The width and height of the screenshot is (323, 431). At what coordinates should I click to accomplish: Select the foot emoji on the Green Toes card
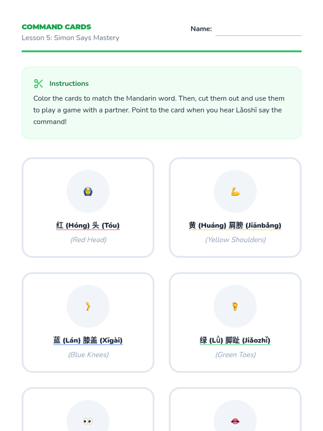(235, 307)
